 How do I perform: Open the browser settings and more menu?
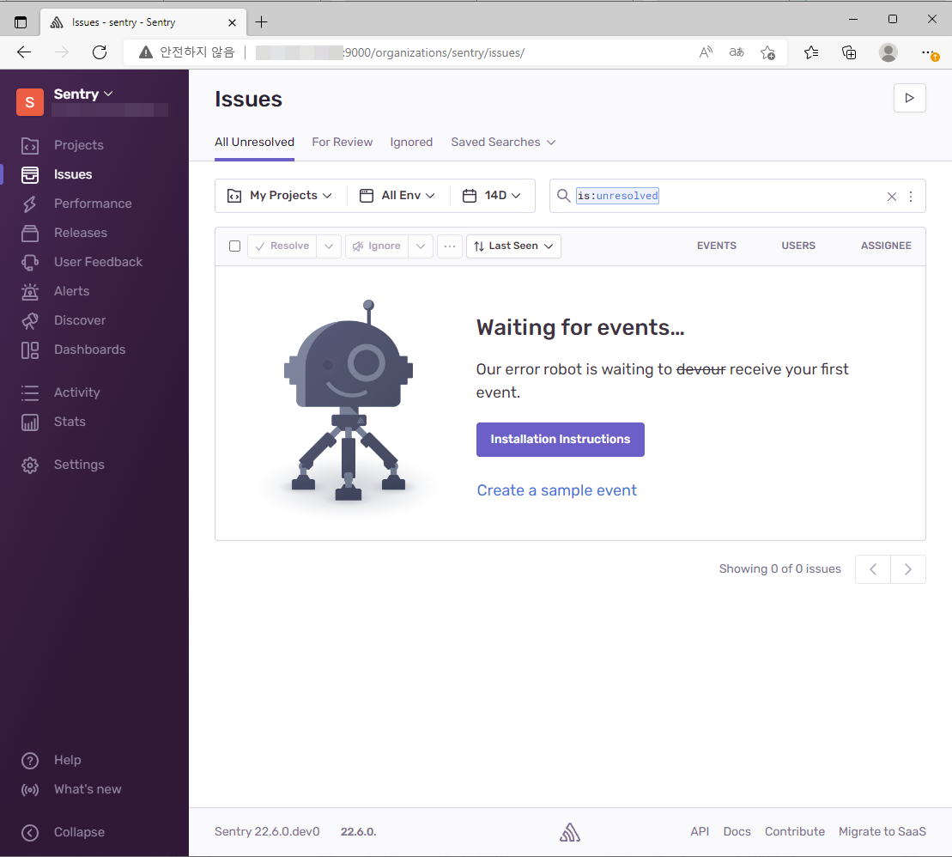(929, 53)
